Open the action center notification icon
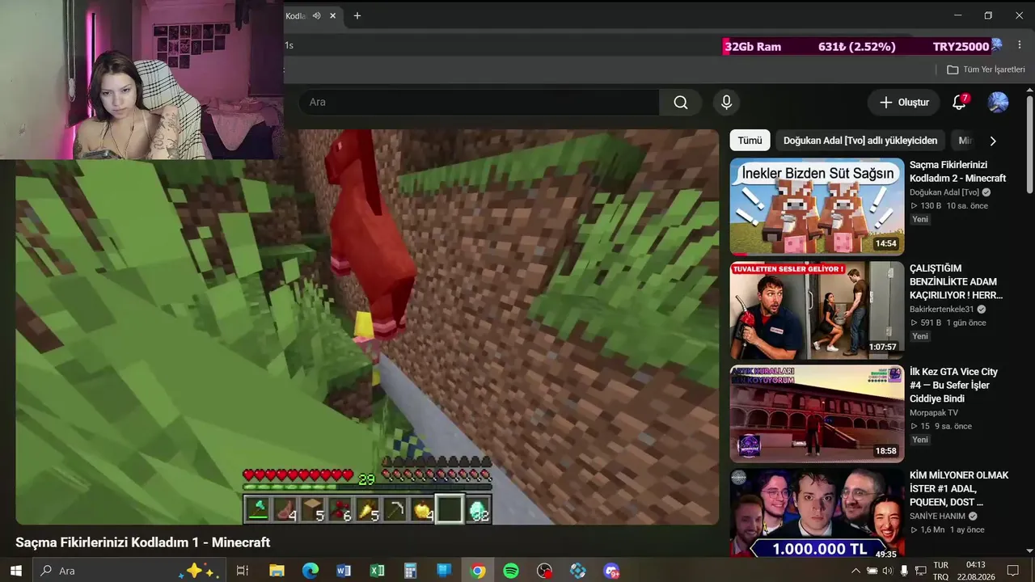Viewport: 1035px width, 582px height. click(1012, 571)
